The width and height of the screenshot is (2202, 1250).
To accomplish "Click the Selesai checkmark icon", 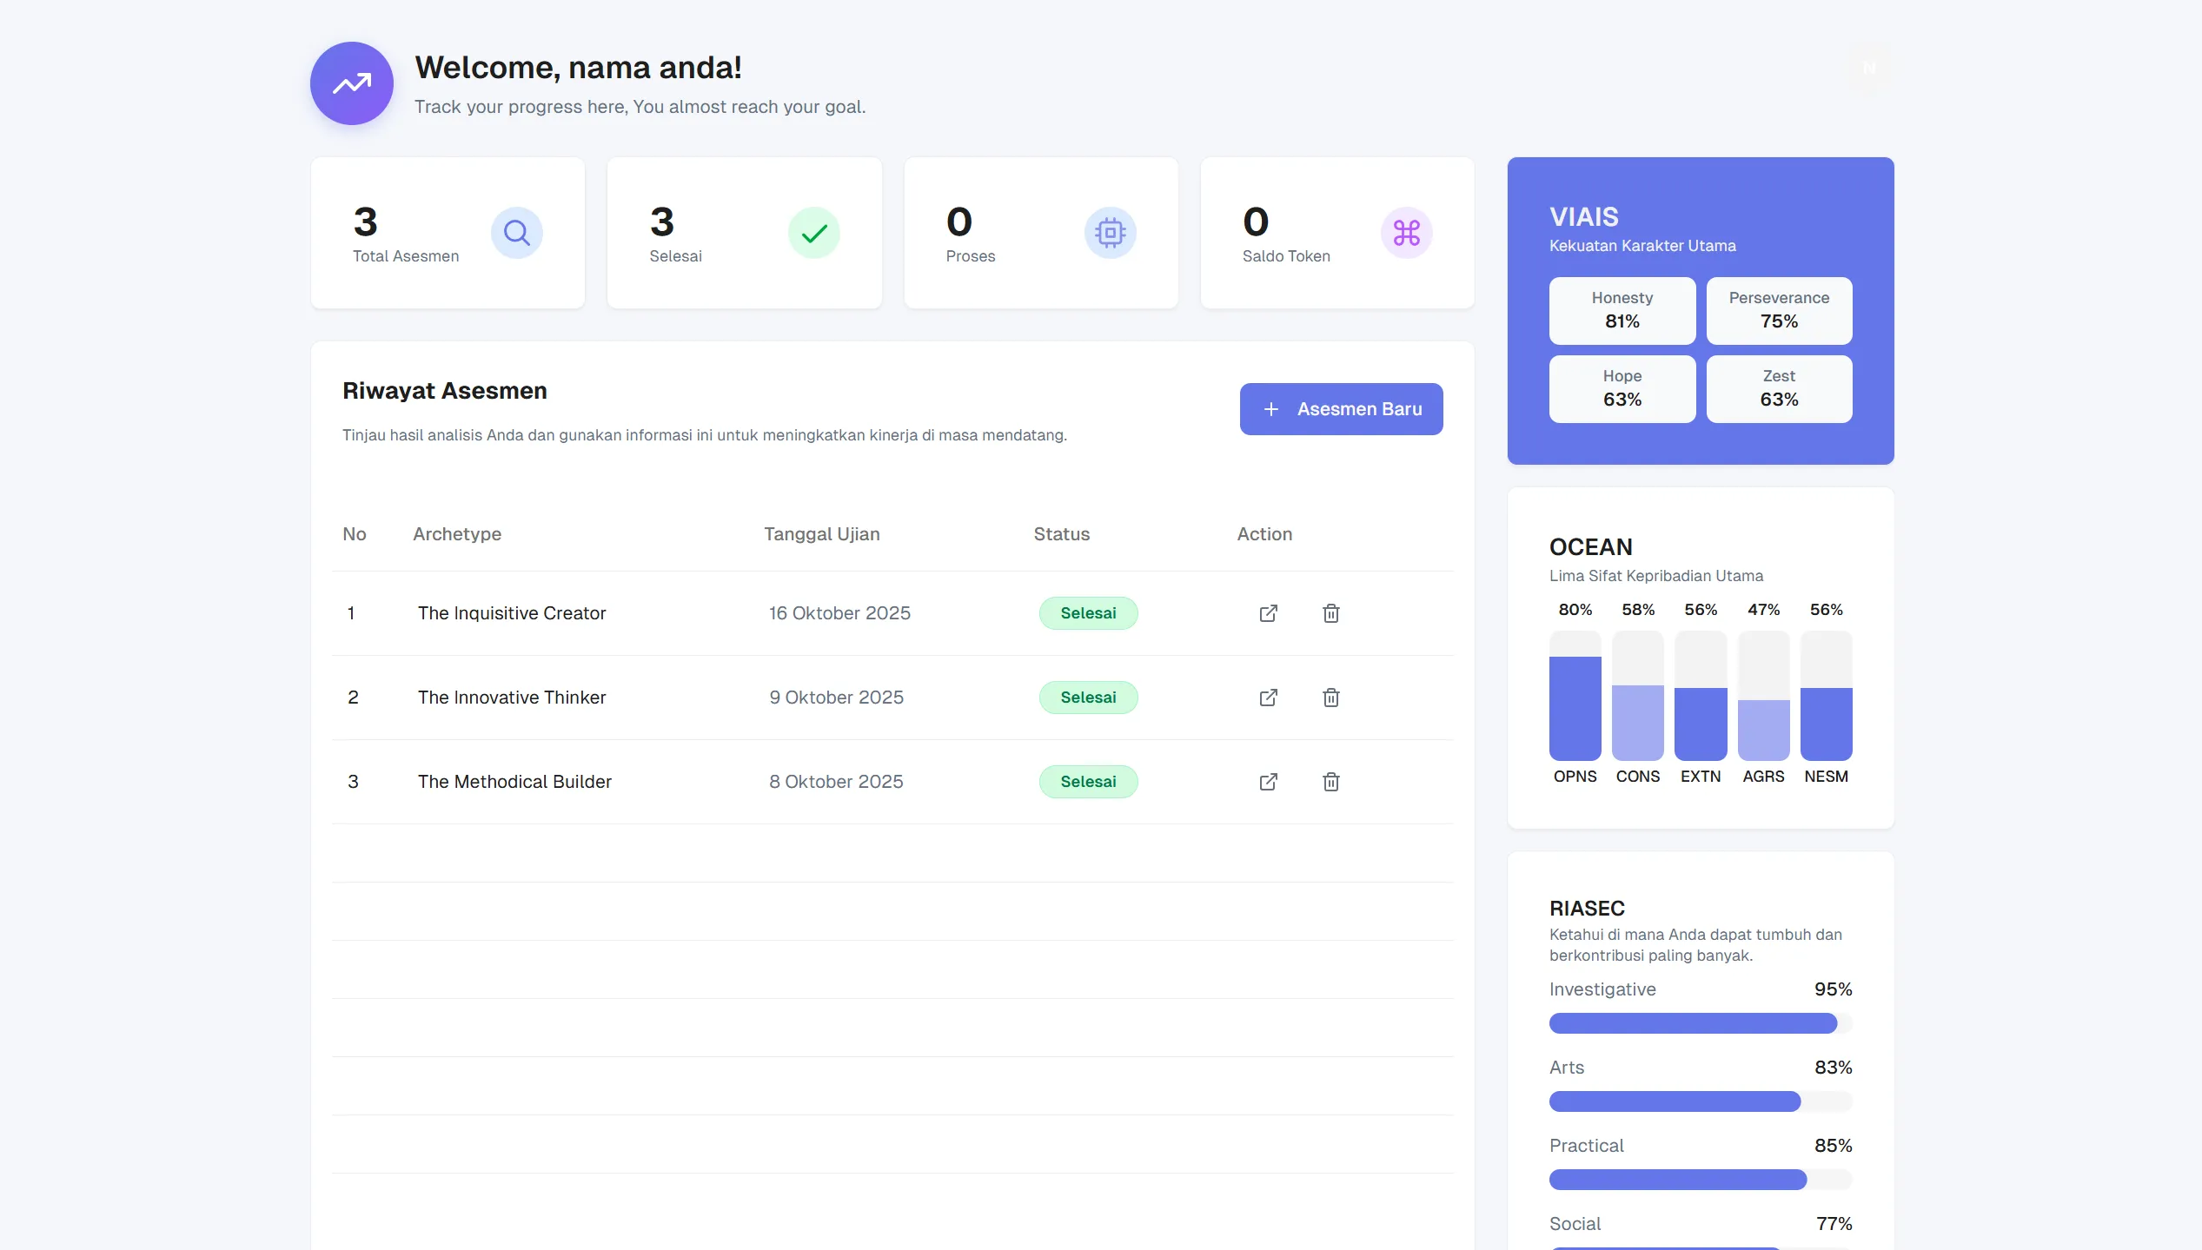I will click(813, 233).
